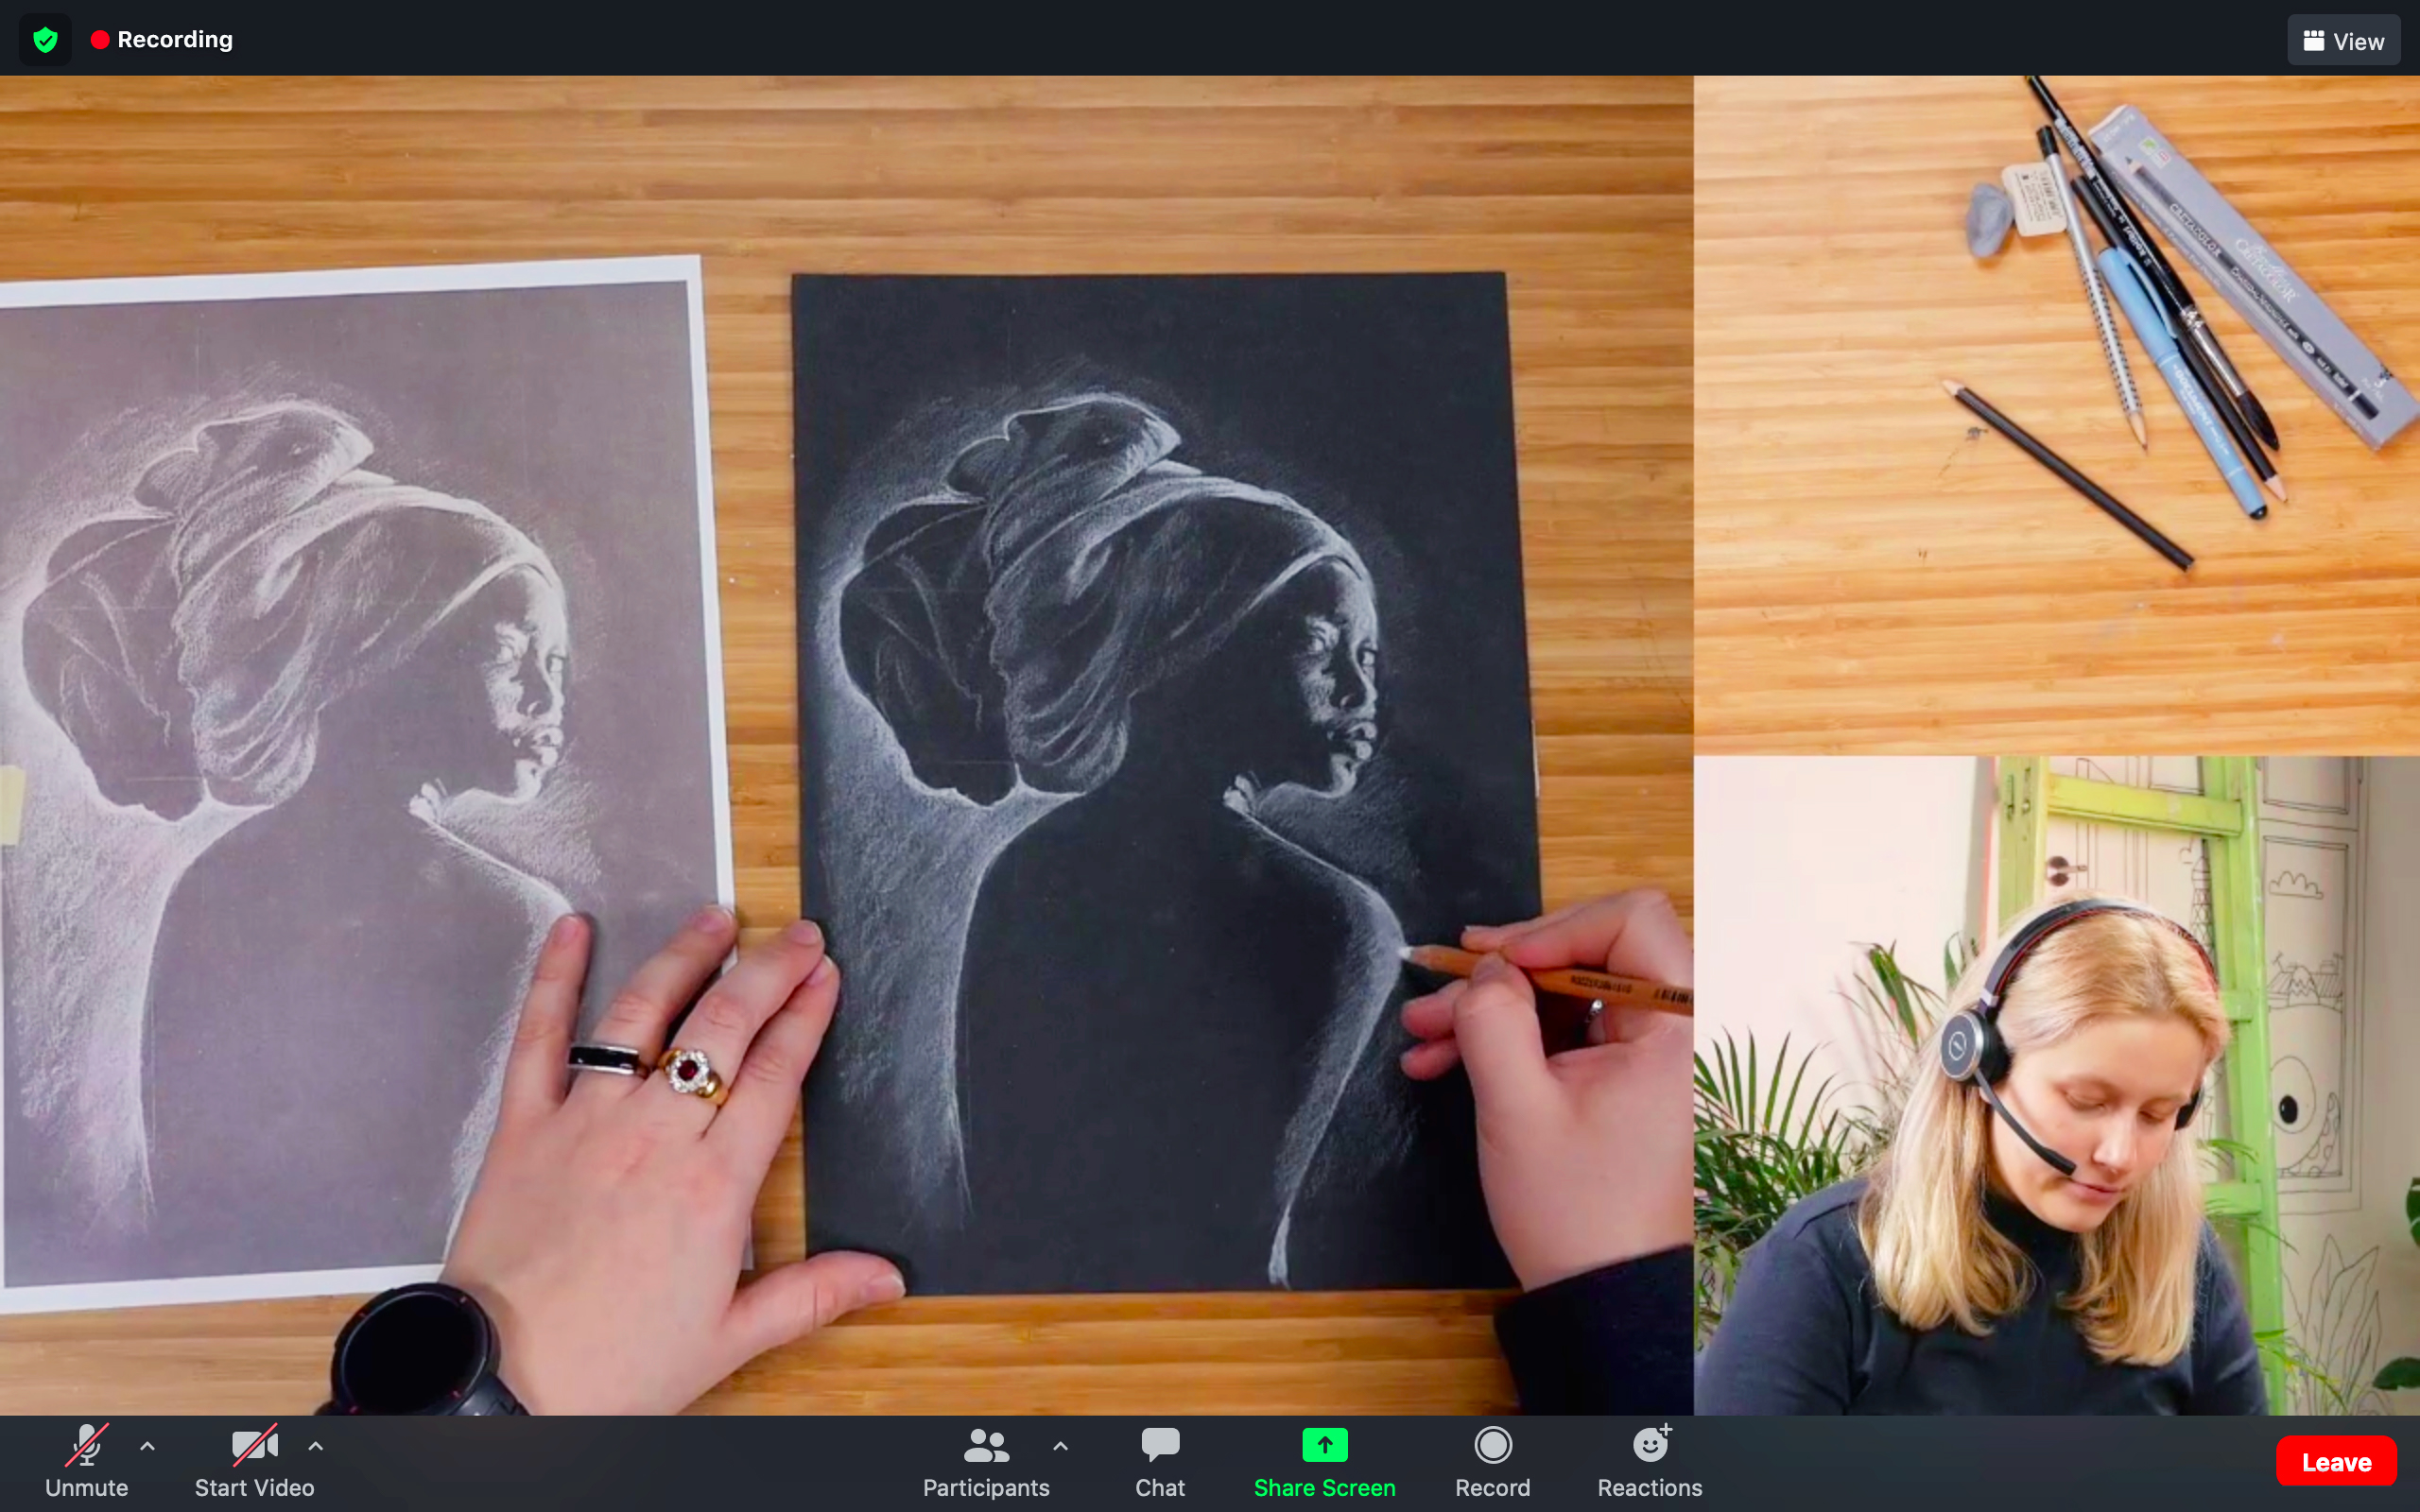
Task: Start Video with the camera icon
Action: click(254, 1461)
